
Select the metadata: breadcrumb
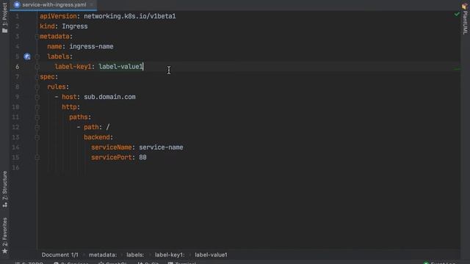coord(103,254)
